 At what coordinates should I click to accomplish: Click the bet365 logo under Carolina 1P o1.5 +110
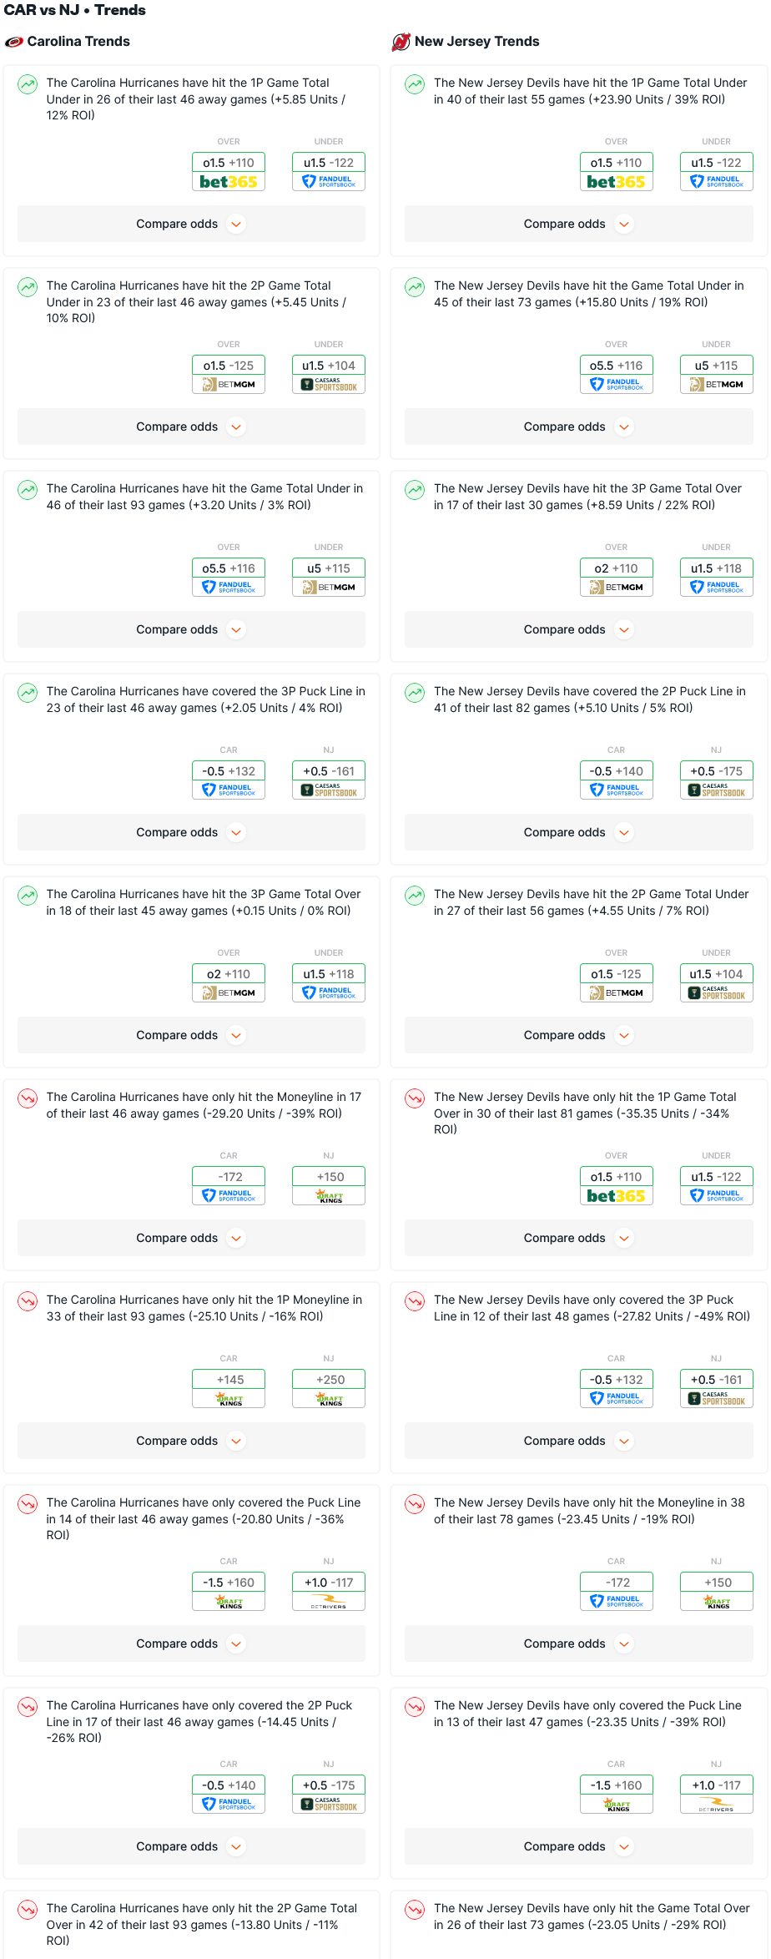point(229,182)
